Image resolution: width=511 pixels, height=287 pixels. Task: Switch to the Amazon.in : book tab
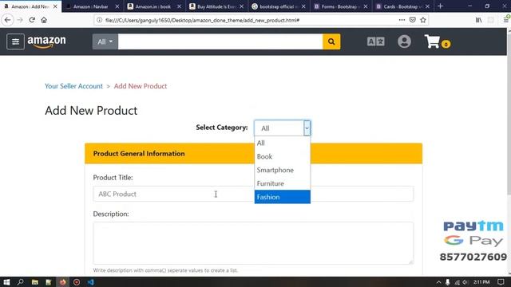[153, 6]
